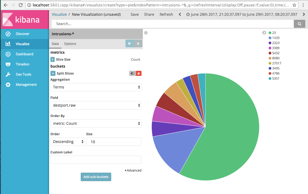Open the Dashboard gauge icon
The height and width of the screenshot is (194, 308).
(x=8, y=54)
